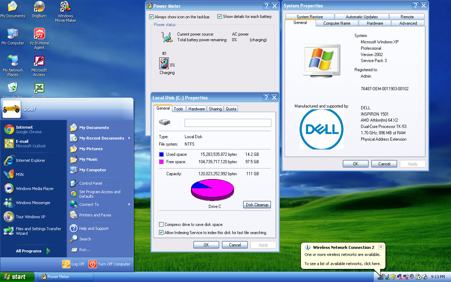
Task: Close the wireless network balloon notification
Action: pyautogui.click(x=381, y=247)
